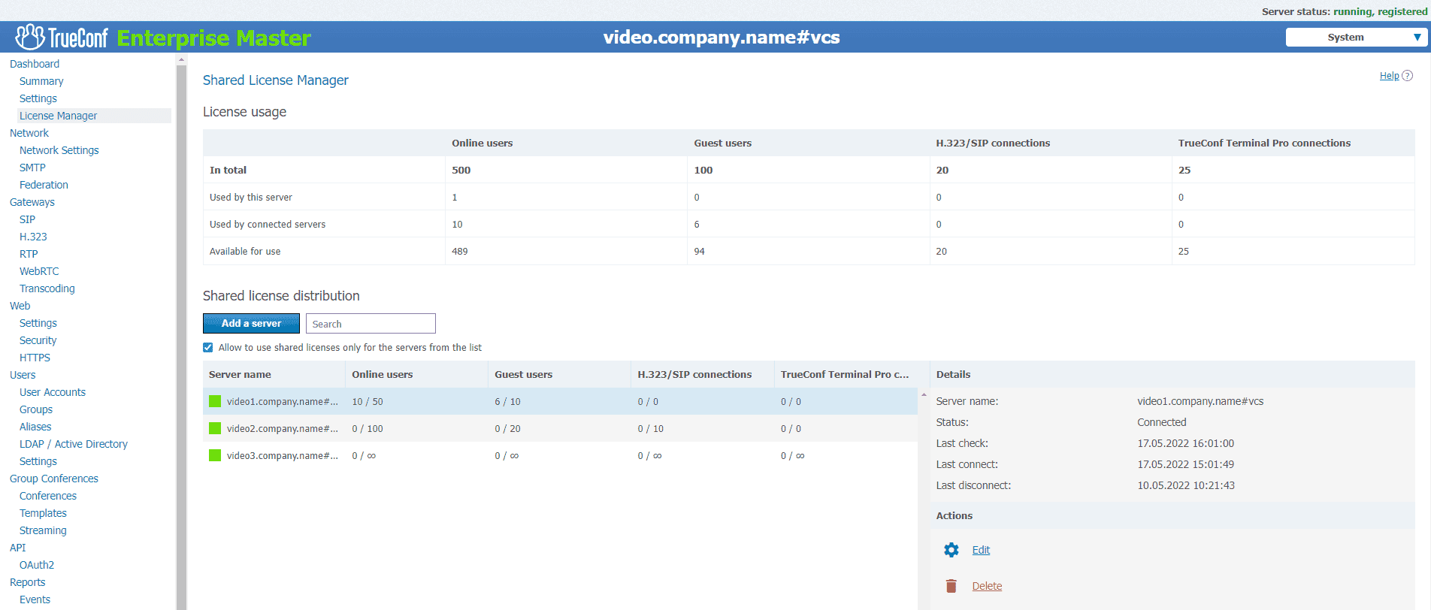Click the TrueConf logo in the header
This screenshot has width=1431, height=610.
tap(62, 37)
